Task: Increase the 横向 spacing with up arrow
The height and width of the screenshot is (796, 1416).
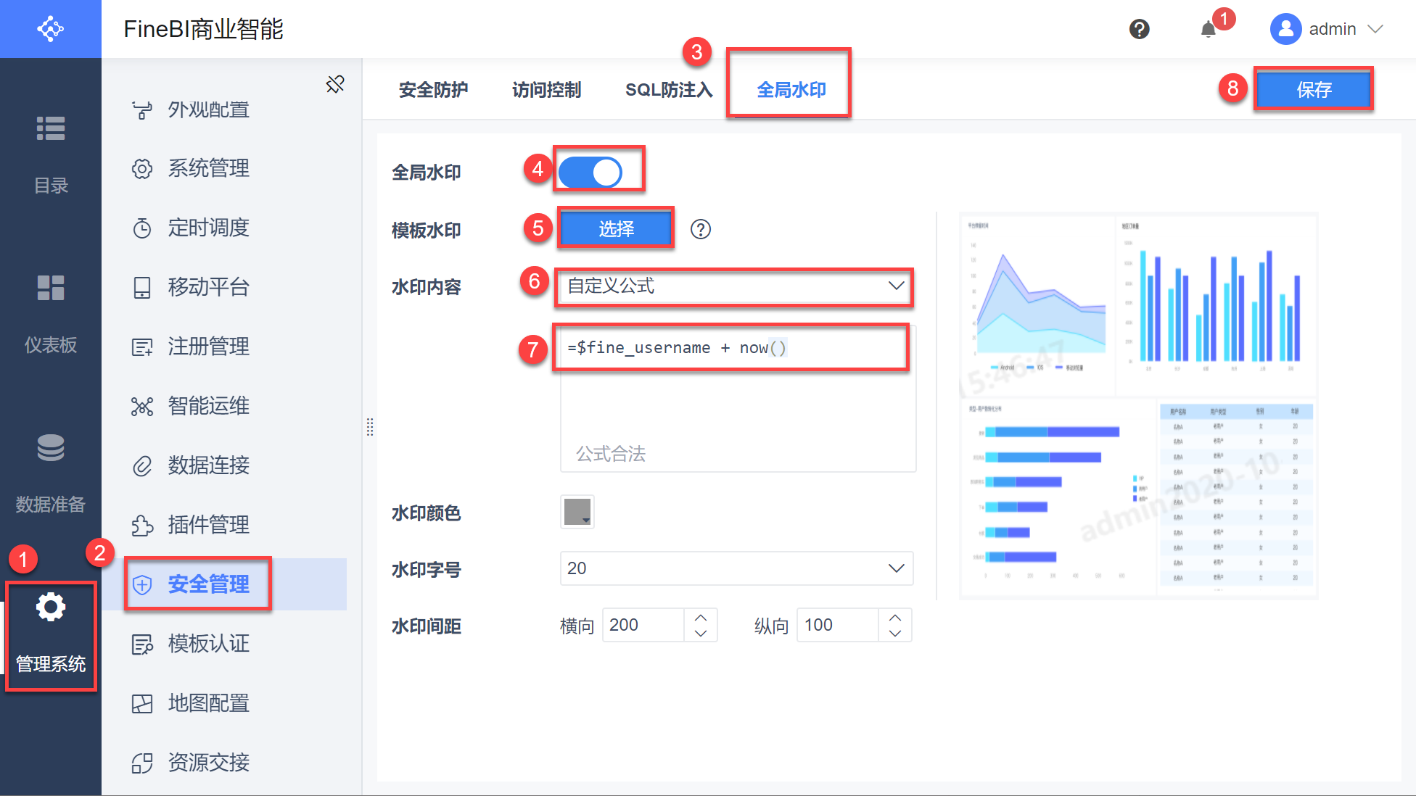Action: pos(701,618)
